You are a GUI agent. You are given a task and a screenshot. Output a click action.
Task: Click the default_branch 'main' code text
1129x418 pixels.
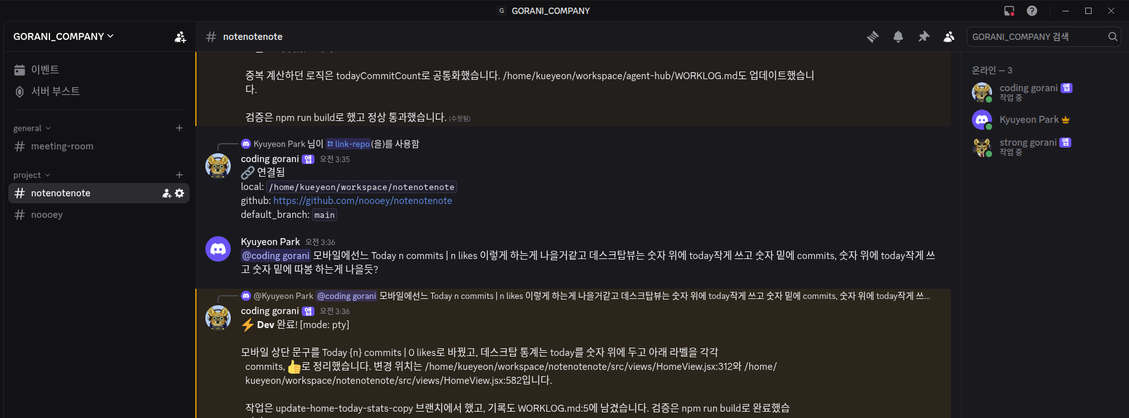[325, 215]
